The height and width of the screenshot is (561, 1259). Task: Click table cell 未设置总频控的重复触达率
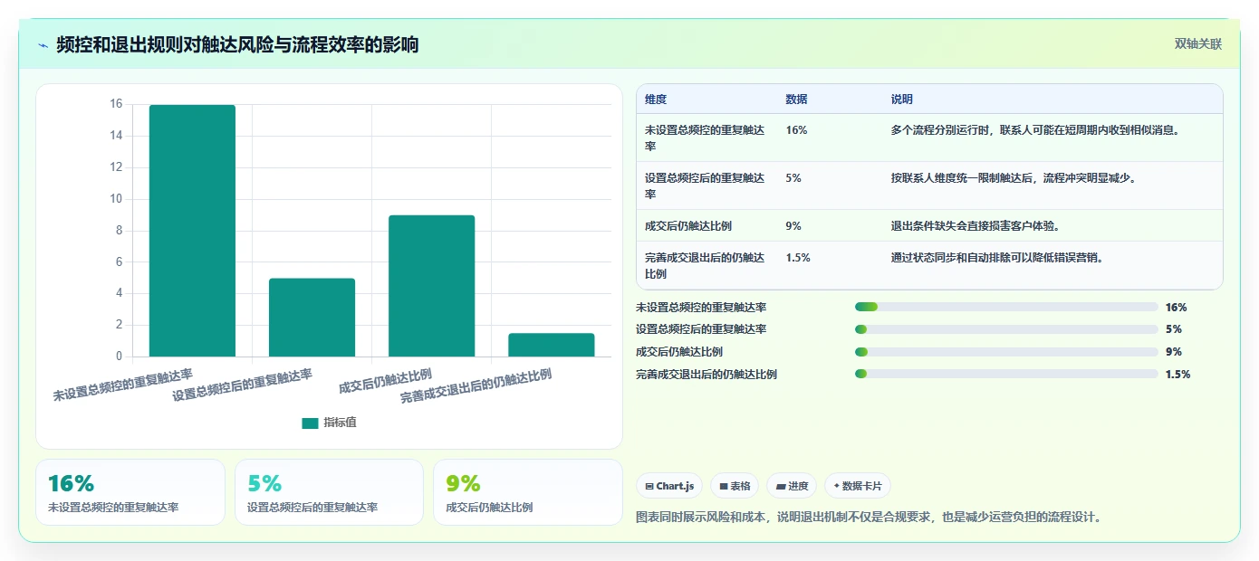click(x=706, y=138)
